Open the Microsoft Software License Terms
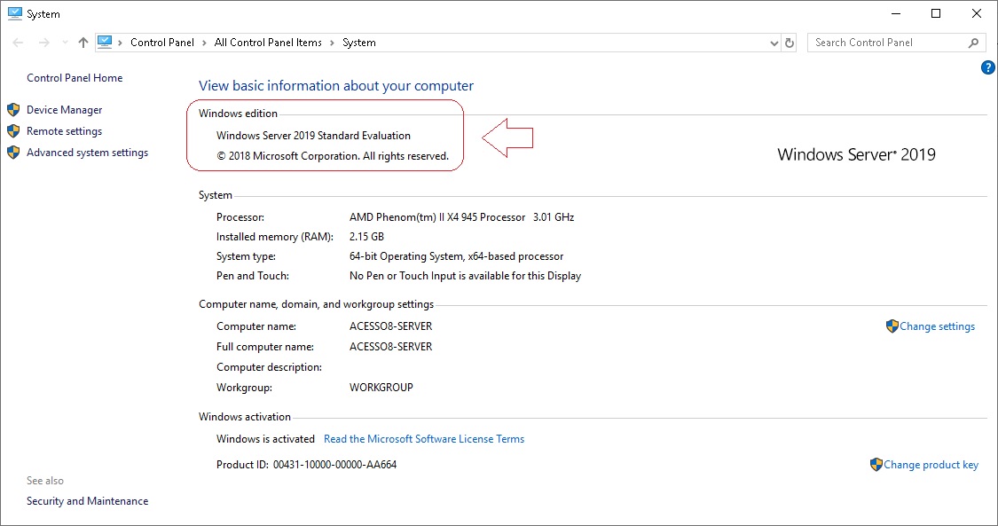The width and height of the screenshot is (998, 526). (424, 438)
